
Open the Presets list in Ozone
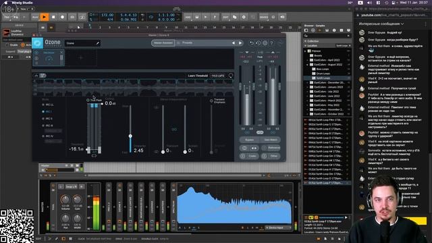click(x=188, y=43)
